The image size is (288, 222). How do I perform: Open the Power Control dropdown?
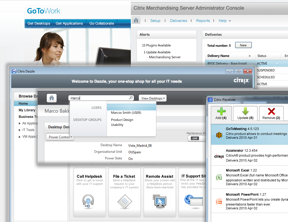[60, 137]
